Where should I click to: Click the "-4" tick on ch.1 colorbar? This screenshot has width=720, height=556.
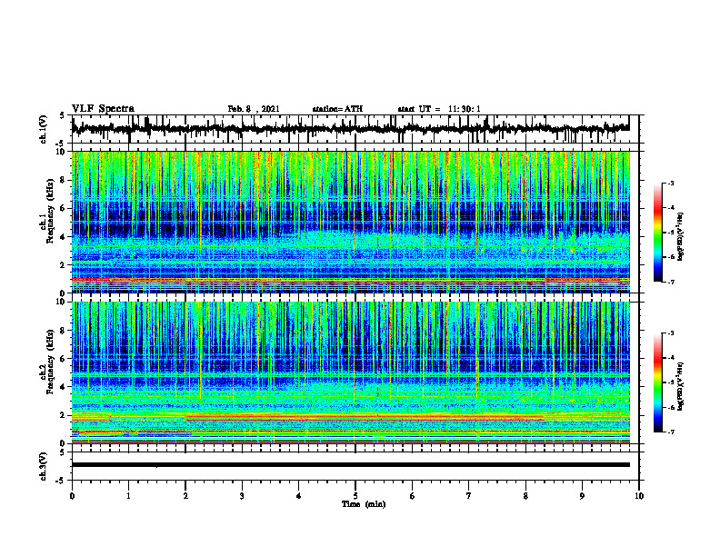pyautogui.click(x=671, y=208)
